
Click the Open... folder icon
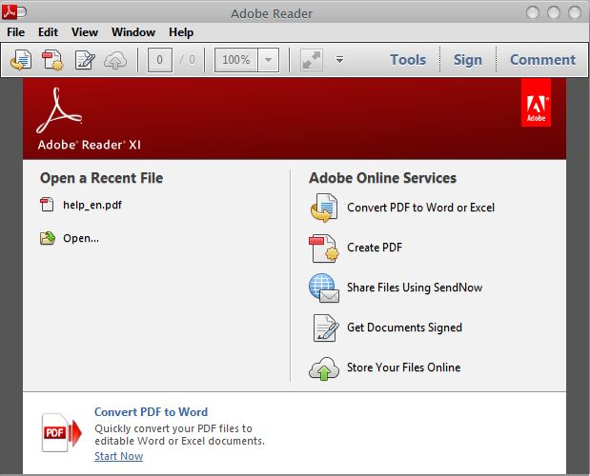coord(48,238)
